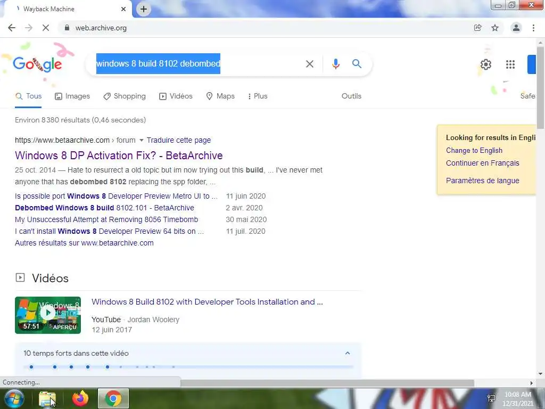Click Continuer en Français link

[482, 163]
